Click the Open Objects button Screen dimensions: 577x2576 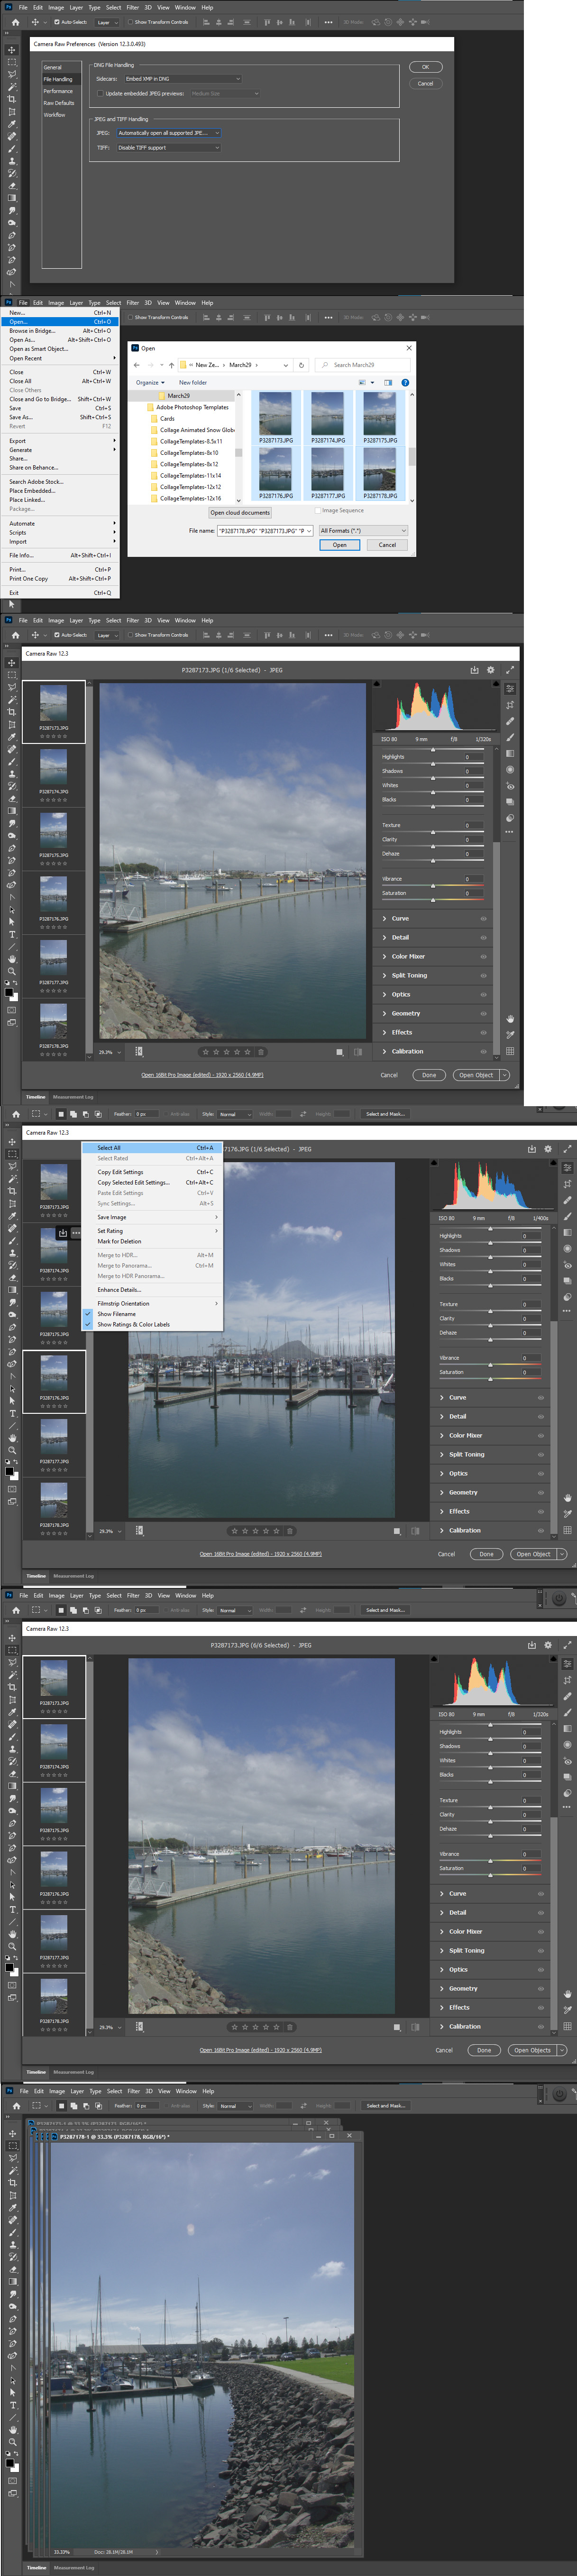pos(532,2050)
